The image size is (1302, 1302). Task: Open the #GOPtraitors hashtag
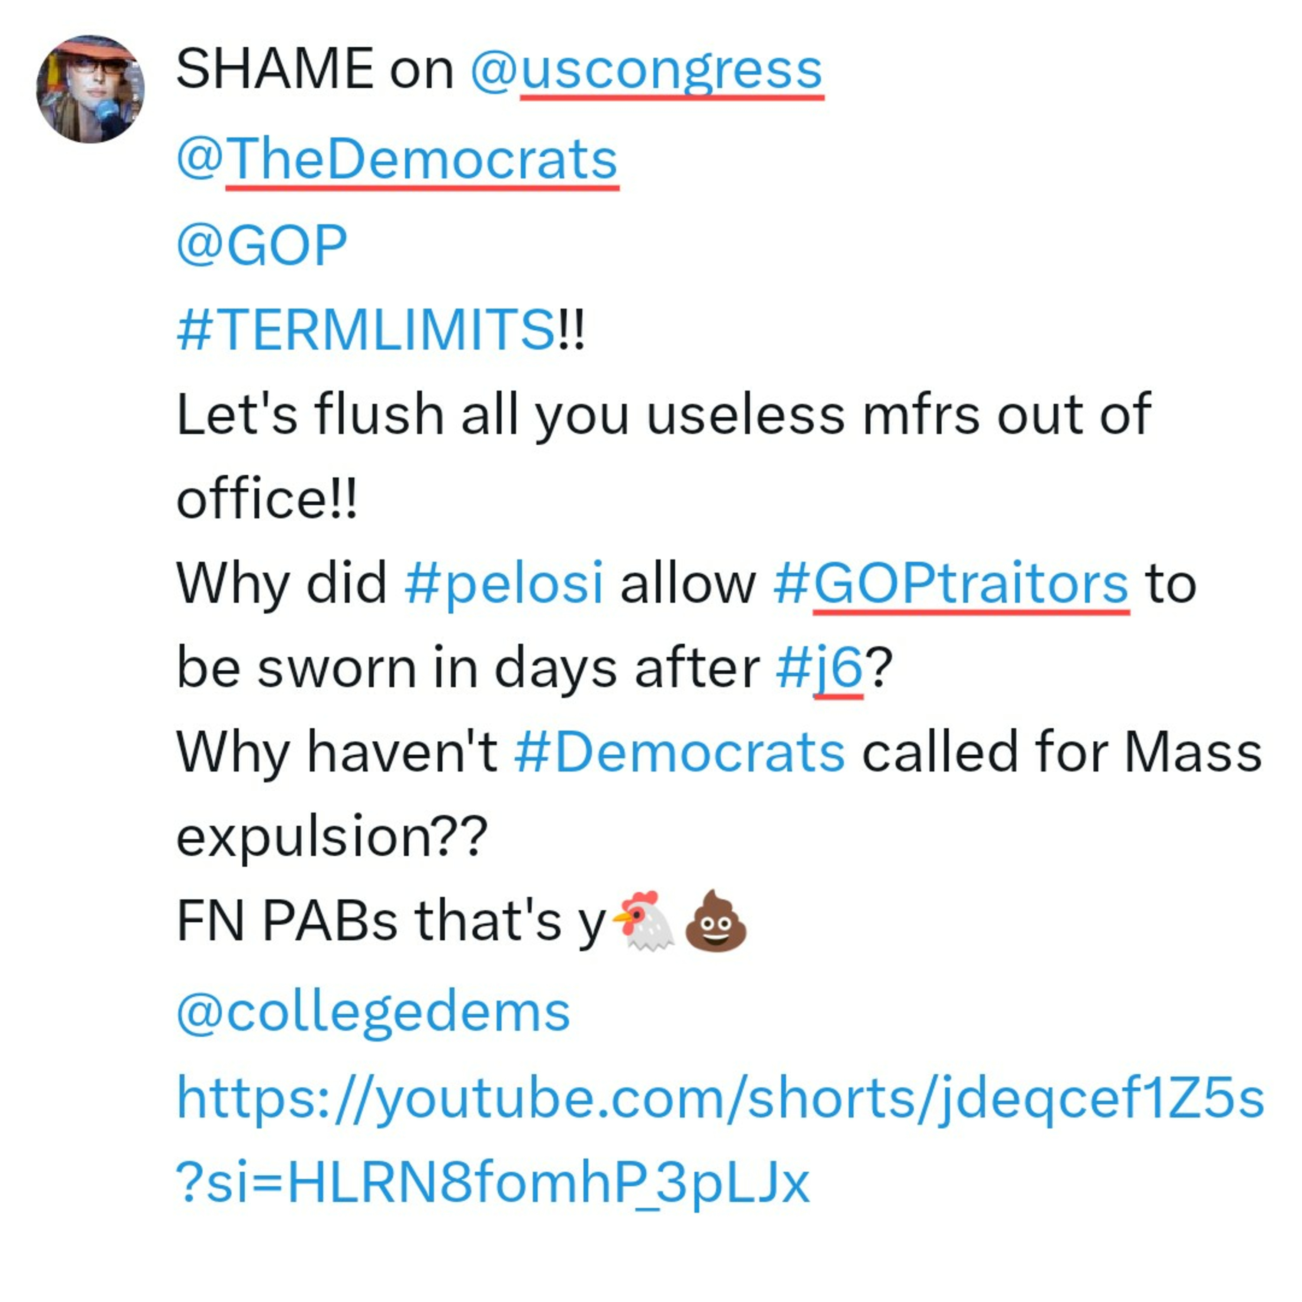[x=950, y=583]
